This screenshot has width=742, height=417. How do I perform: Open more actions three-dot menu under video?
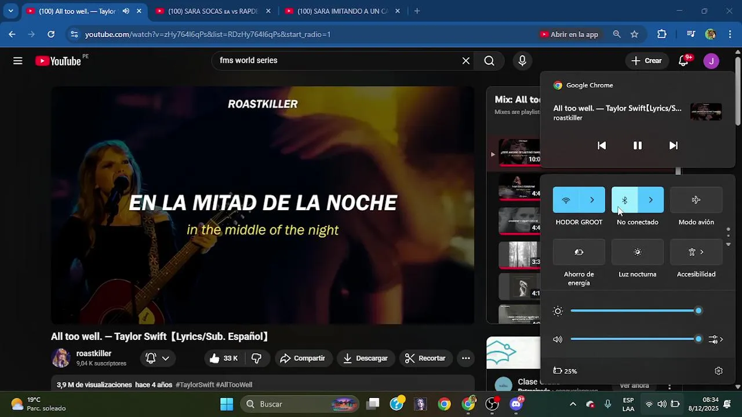[x=465, y=359]
